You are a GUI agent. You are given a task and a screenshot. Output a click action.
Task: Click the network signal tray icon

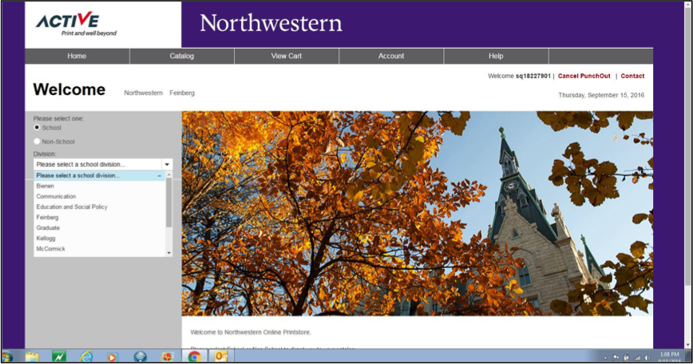pos(637,358)
